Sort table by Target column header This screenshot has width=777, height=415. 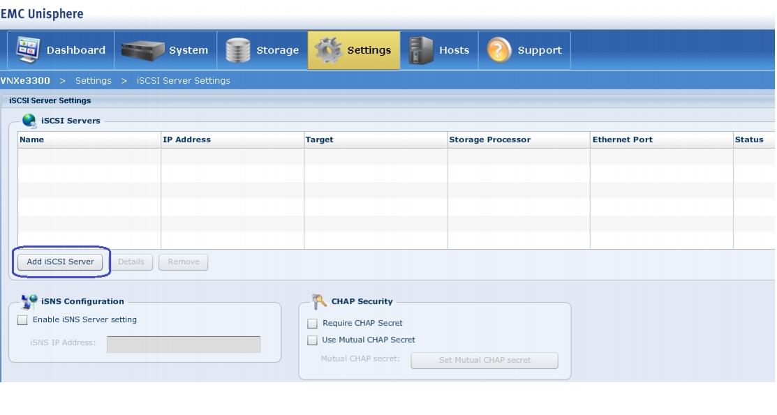click(x=376, y=139)
